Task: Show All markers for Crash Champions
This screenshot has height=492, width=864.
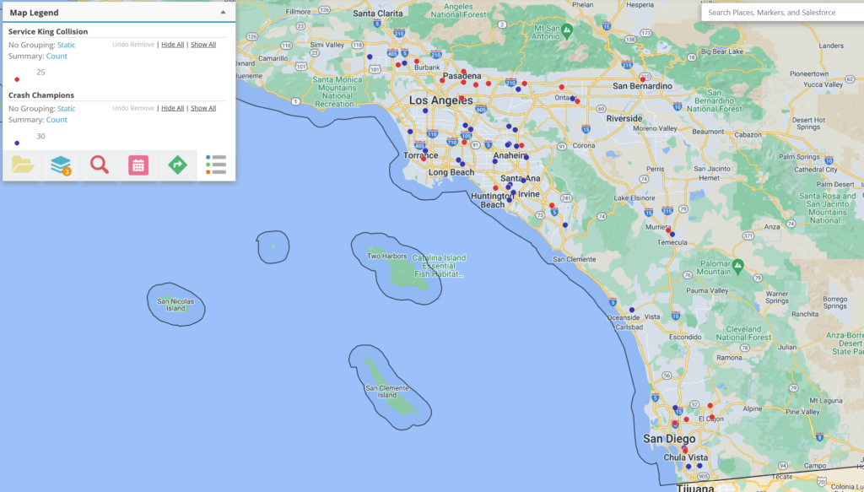Action: pyautogui.click(x=203, y=108)
